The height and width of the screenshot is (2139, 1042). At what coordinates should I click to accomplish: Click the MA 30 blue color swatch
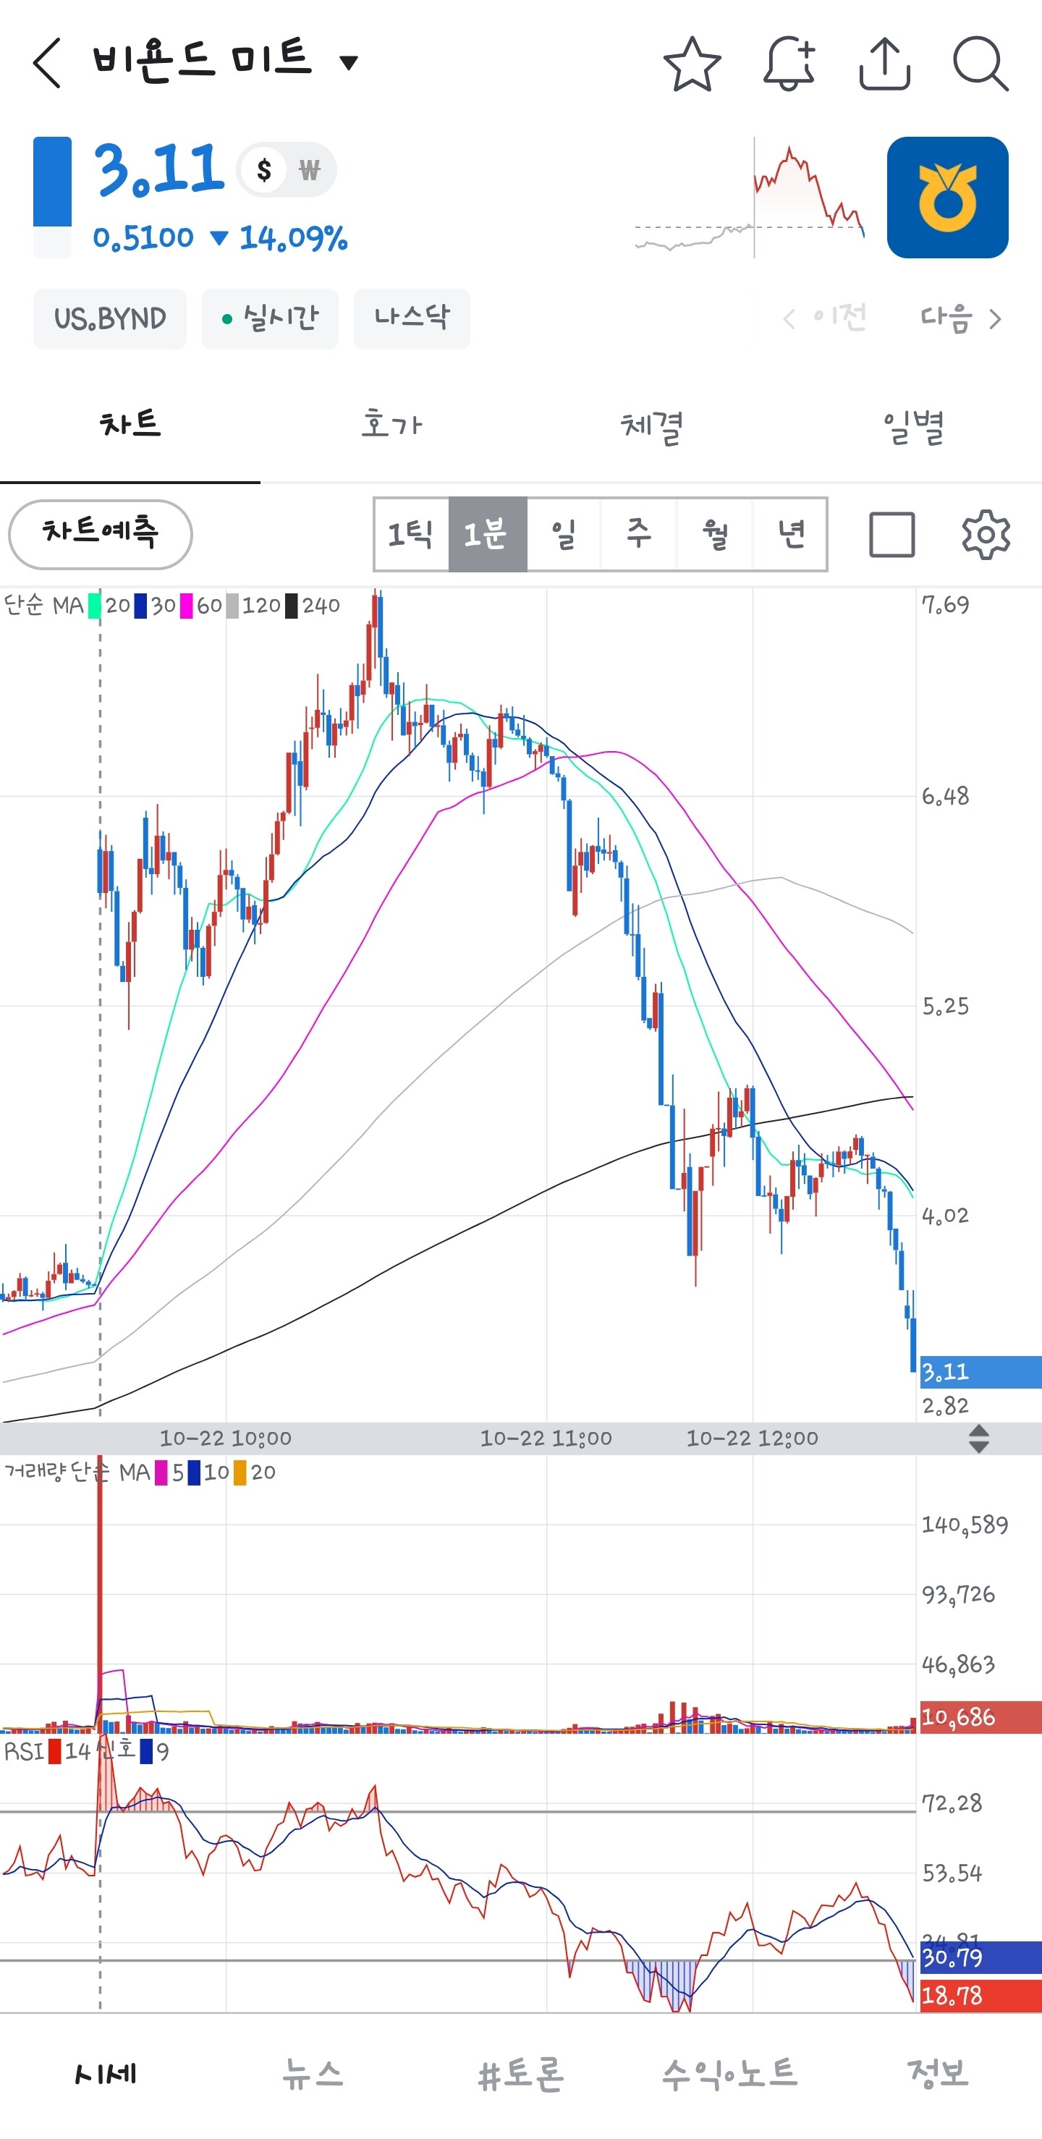(x=140, y=606)
